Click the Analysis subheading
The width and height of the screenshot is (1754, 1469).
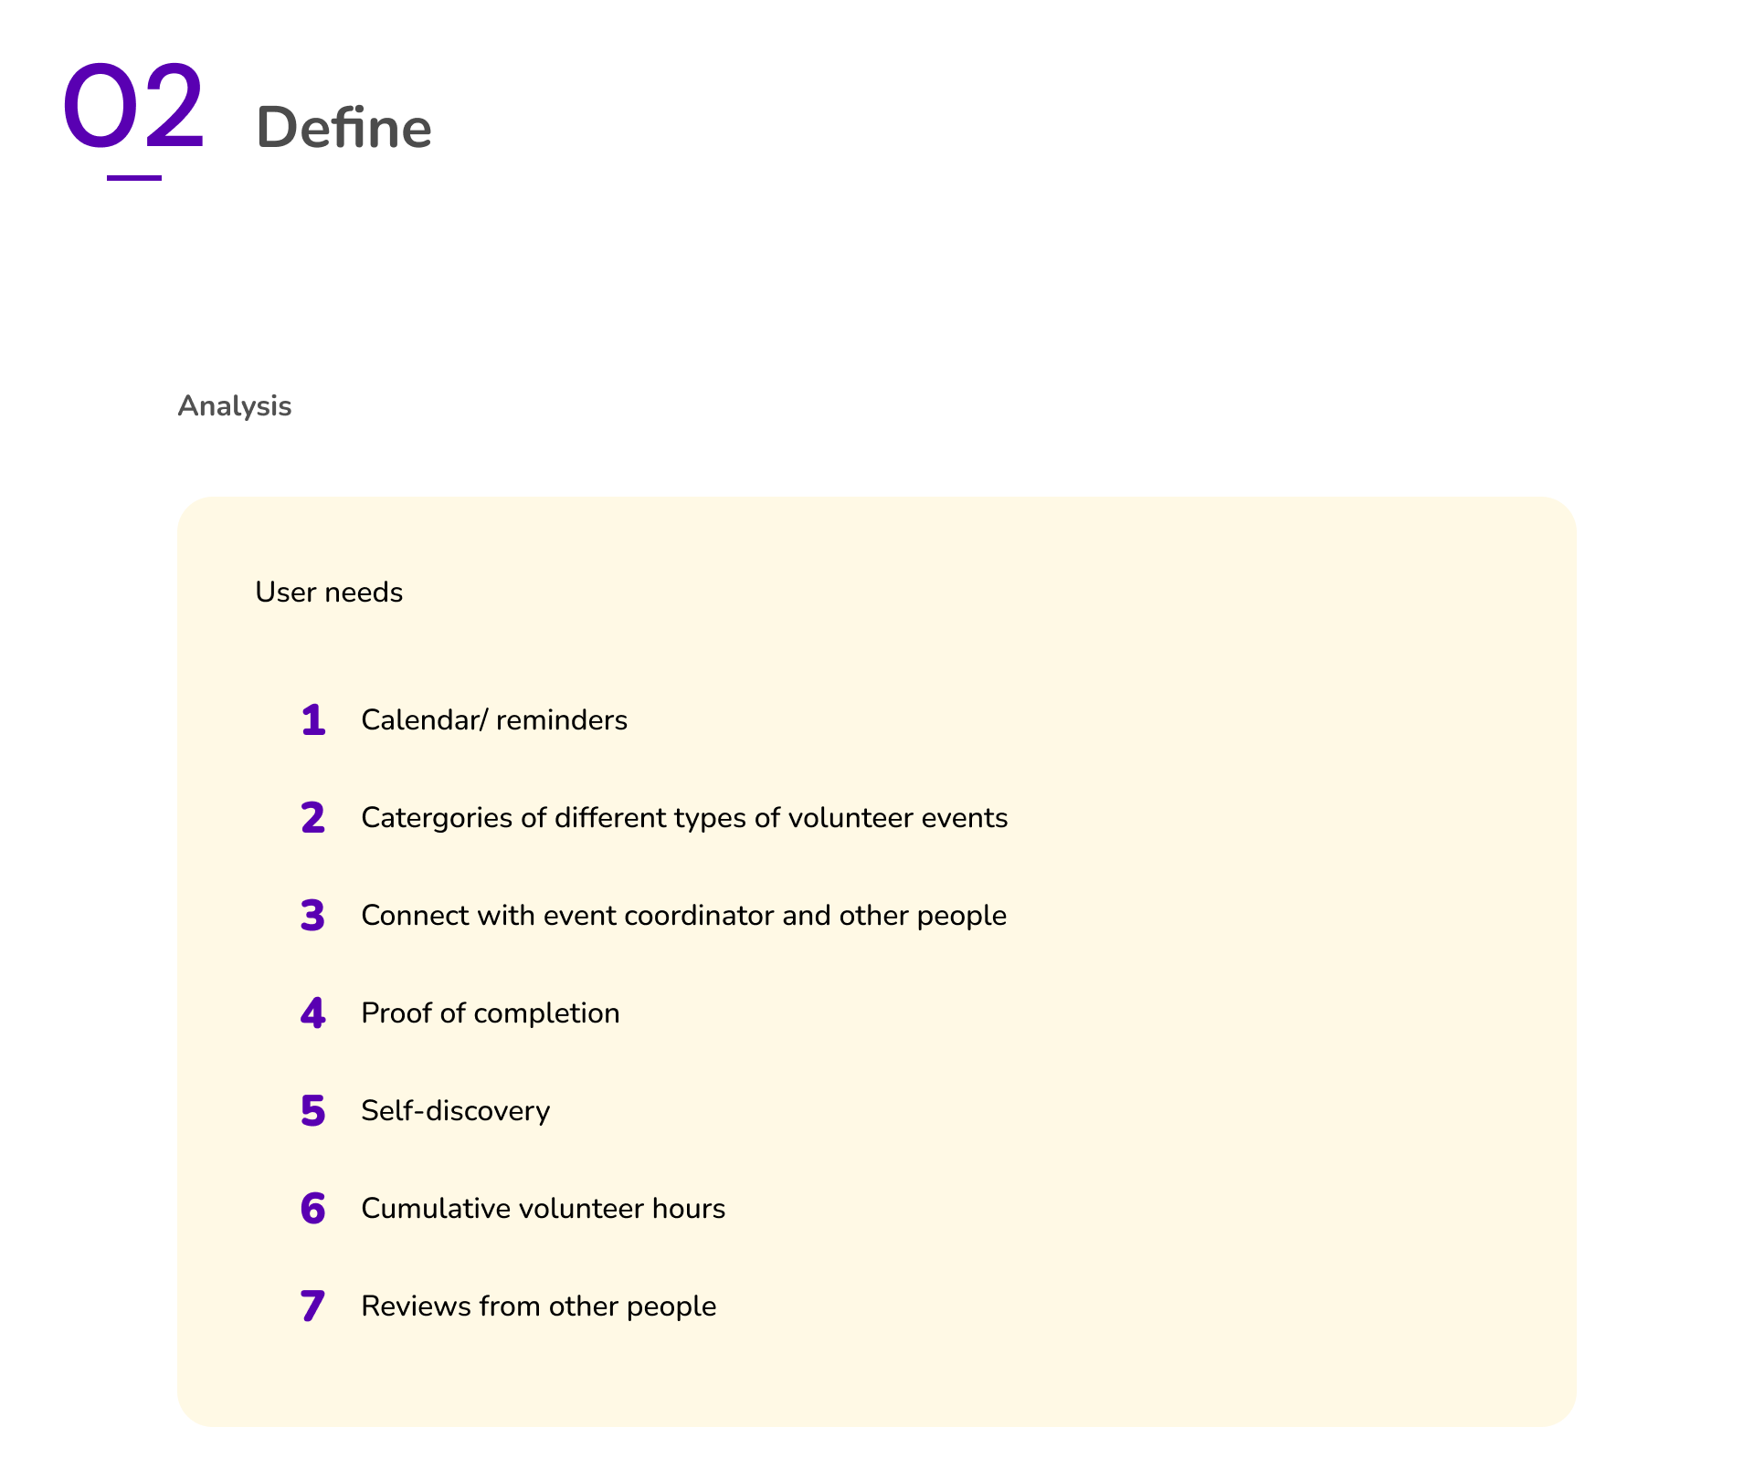235,406
